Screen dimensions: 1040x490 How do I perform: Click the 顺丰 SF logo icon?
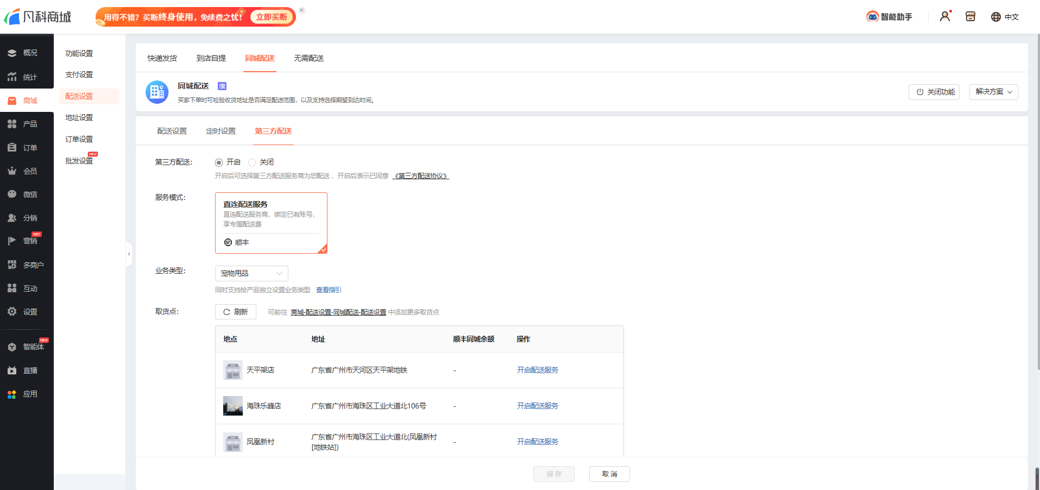pos(228,242)
